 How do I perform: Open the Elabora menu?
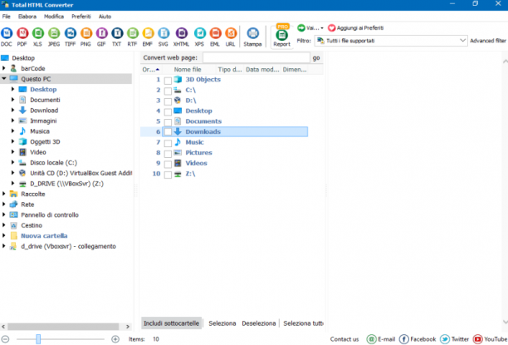point(27,17)
